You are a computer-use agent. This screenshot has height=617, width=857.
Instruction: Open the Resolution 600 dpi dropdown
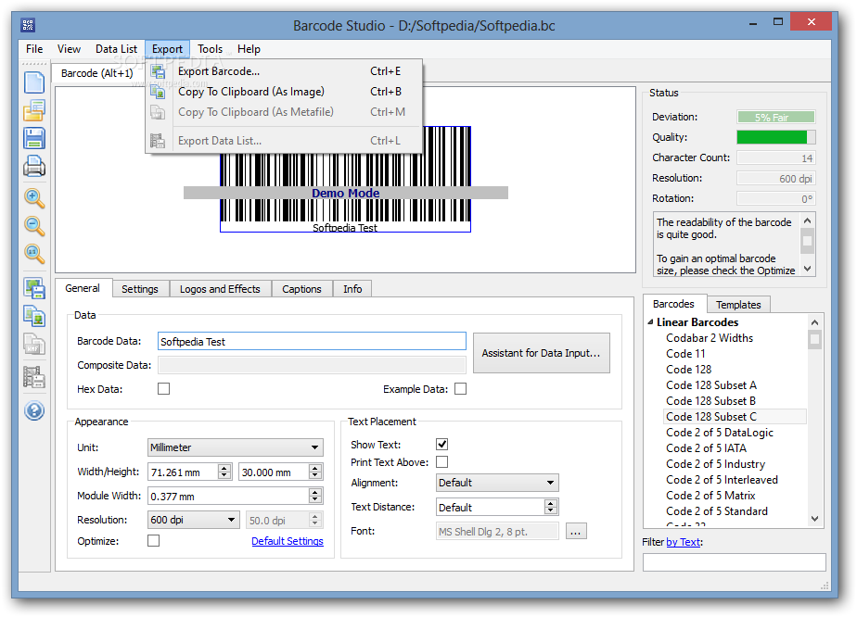coord(194,520)
